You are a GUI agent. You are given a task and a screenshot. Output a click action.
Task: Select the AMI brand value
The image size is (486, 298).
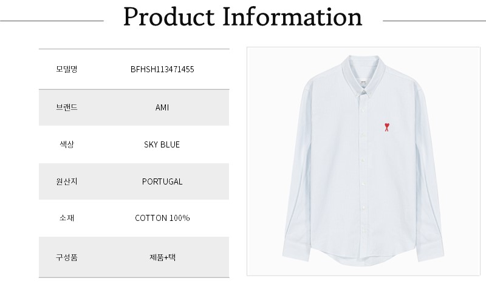point(162,107)
